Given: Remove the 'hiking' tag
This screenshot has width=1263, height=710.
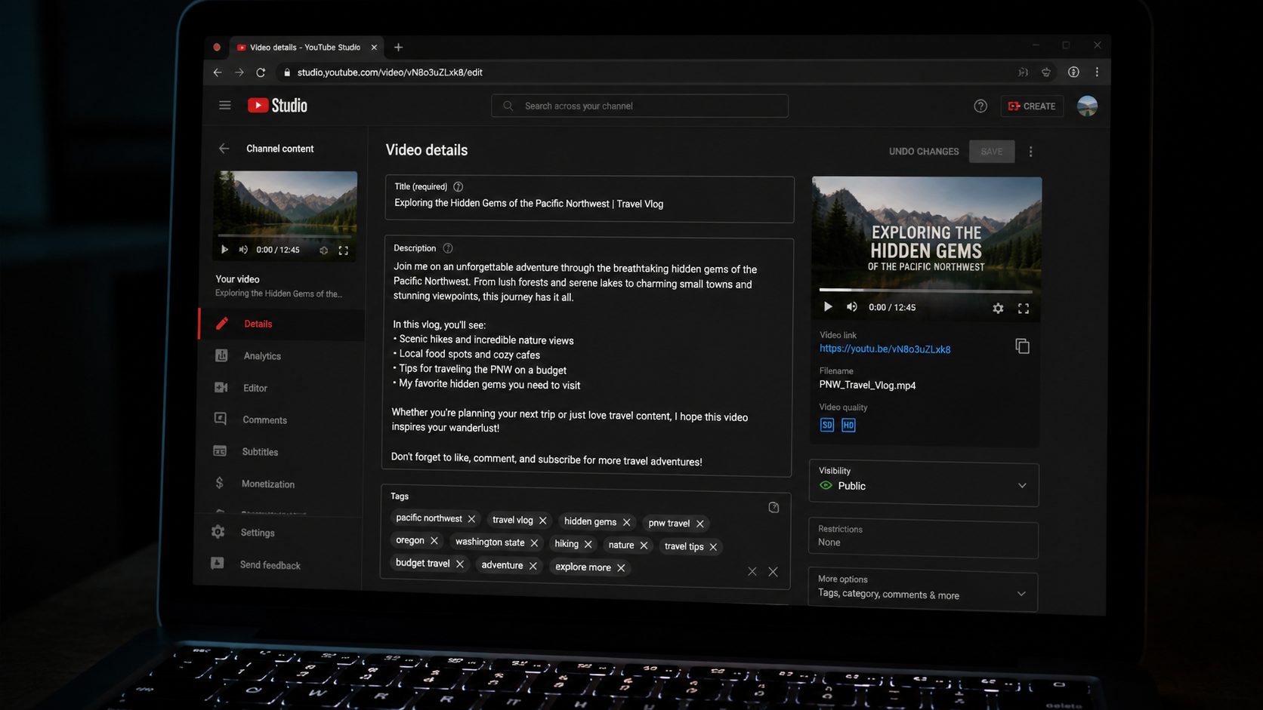Looking at the screenshot, I should [588, 544].
